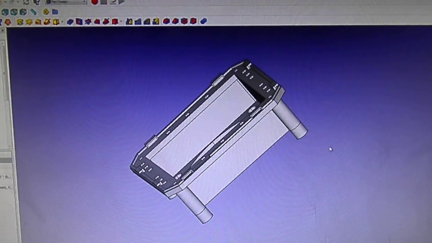Image resolution: width=432 pixels, height=243 pixels.
Task: Expand the subtractive primitives dropdown arrow
Action: [121, 22]
